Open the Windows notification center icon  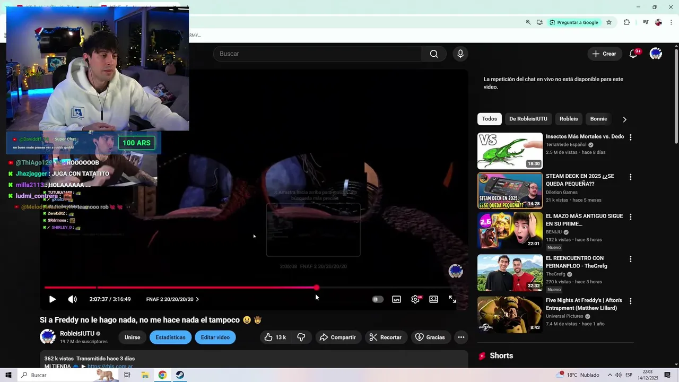tap(668, 375)
